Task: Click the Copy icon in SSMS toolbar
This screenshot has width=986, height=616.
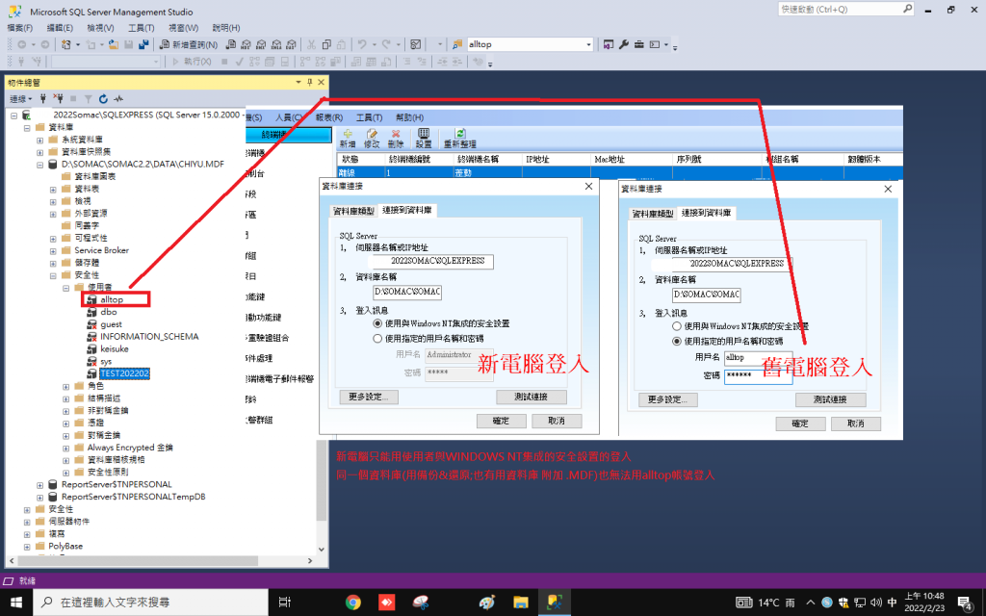Action: pyautogui.click(x=326, y=44)
